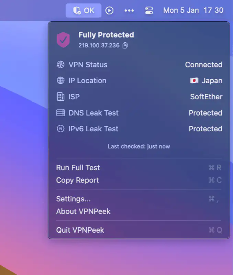The width and height of the screenshot is (233, 275).
Task: Click the VPNPeek shield OK menu bar item
Action: point(84,10)
